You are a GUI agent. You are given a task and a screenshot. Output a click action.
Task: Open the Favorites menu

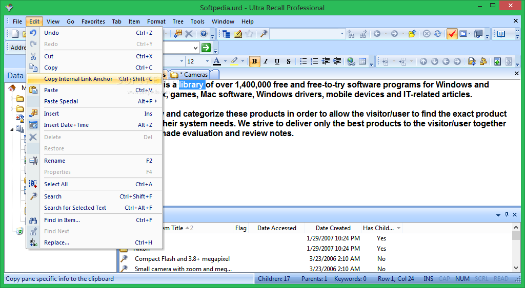93,21
